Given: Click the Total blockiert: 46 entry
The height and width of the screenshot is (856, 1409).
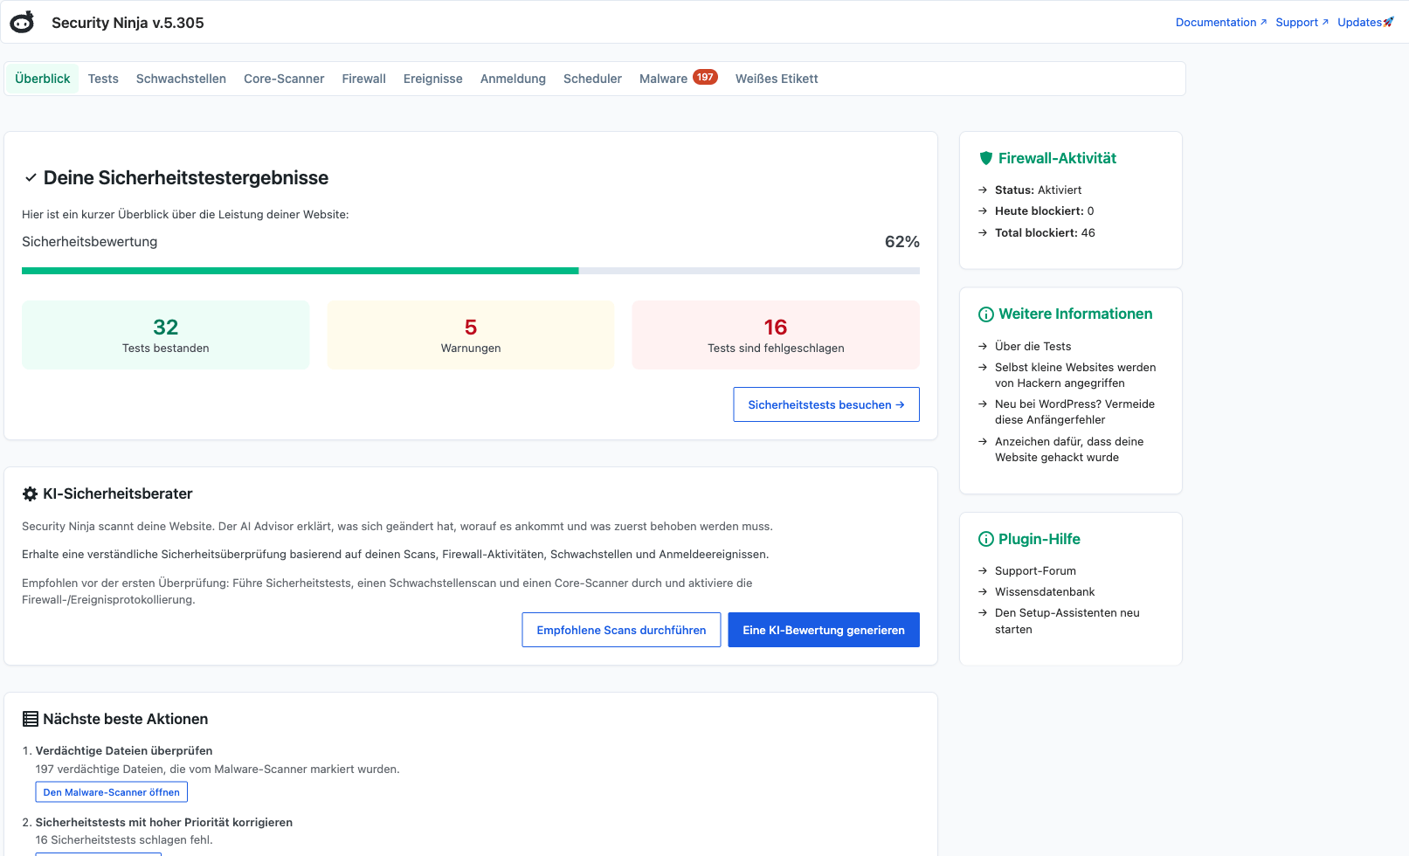Looking at the screenshot, I should (x=1045, y=232).
